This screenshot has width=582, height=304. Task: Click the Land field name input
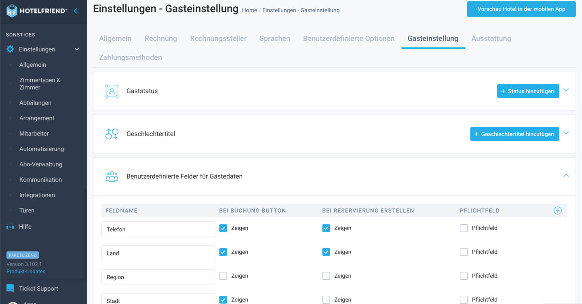pos(158,253)
